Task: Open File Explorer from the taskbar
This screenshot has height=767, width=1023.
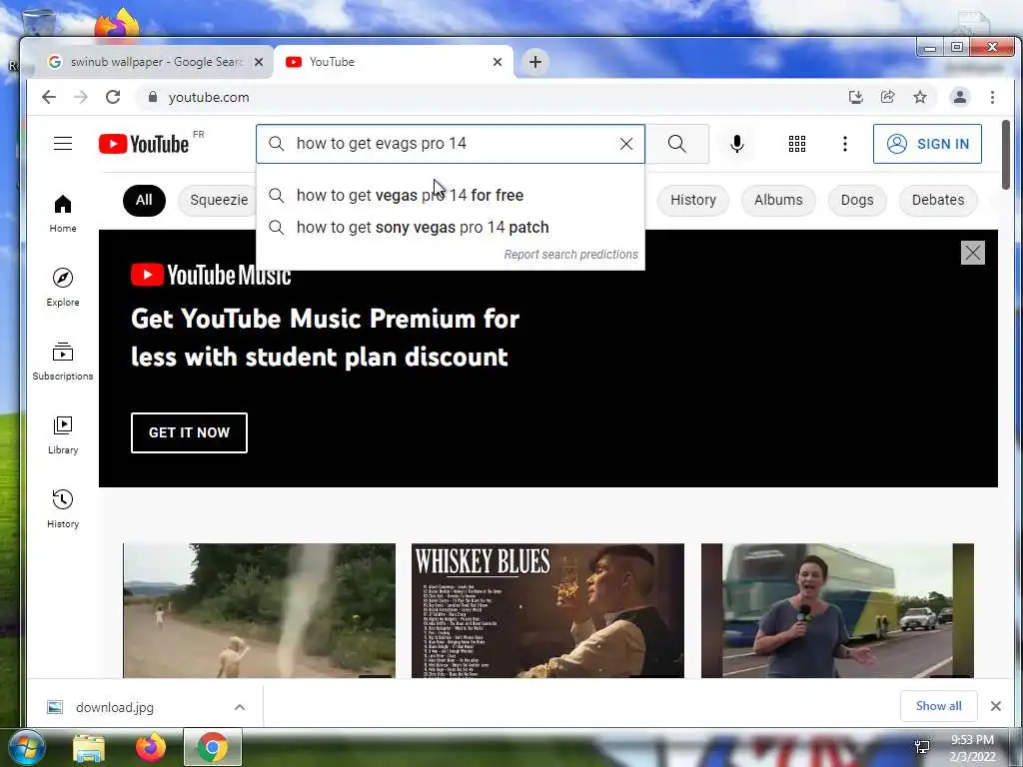Action: tap(89, 748)
